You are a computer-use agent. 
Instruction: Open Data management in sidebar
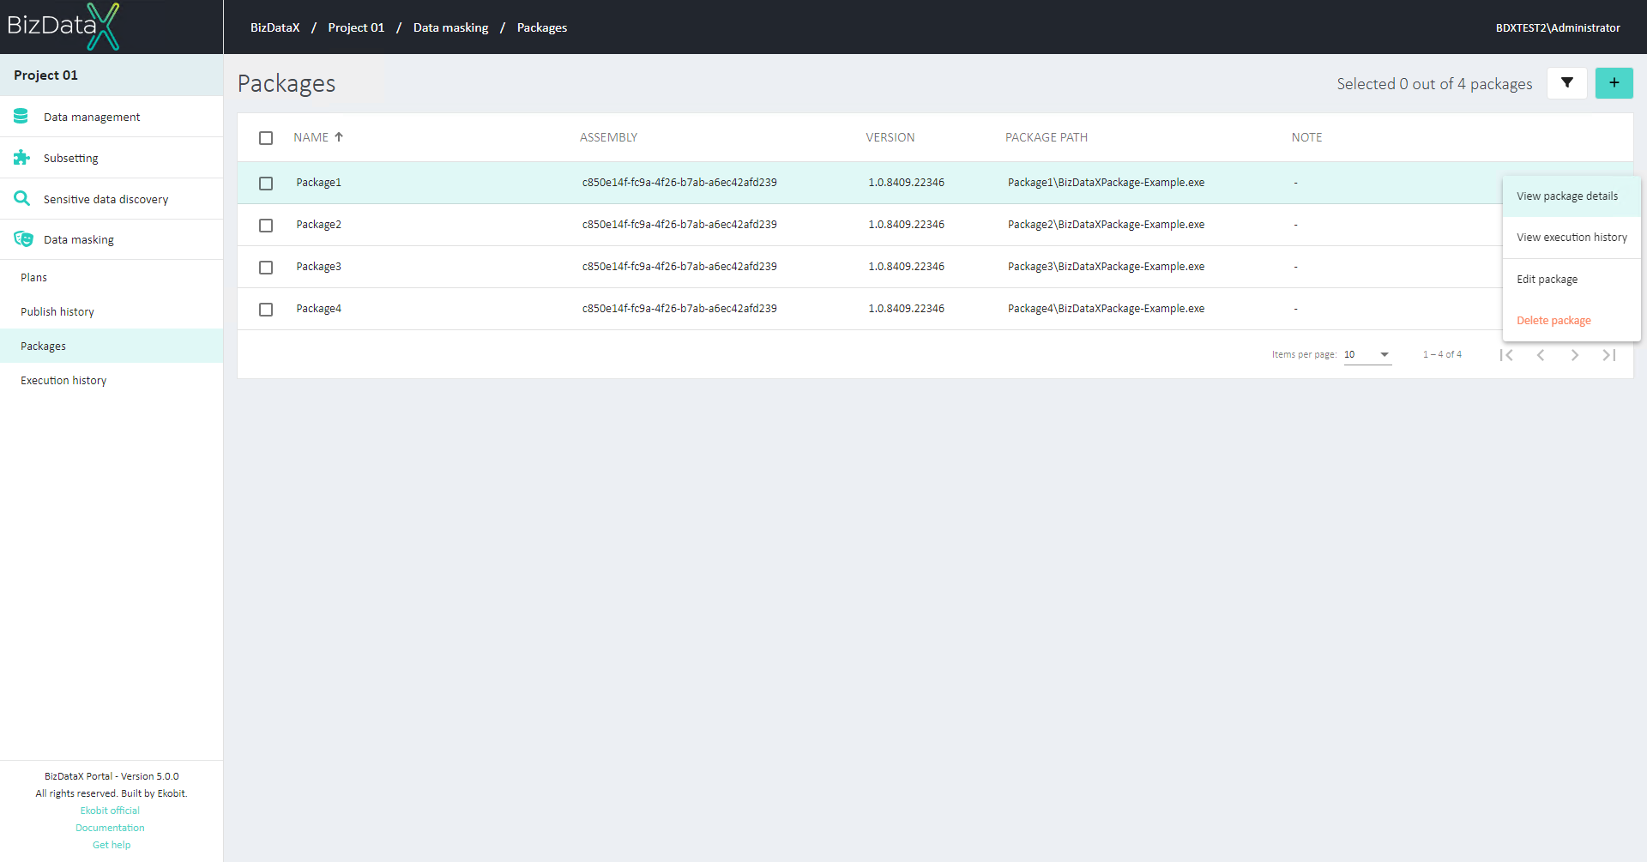click(112, 117)
